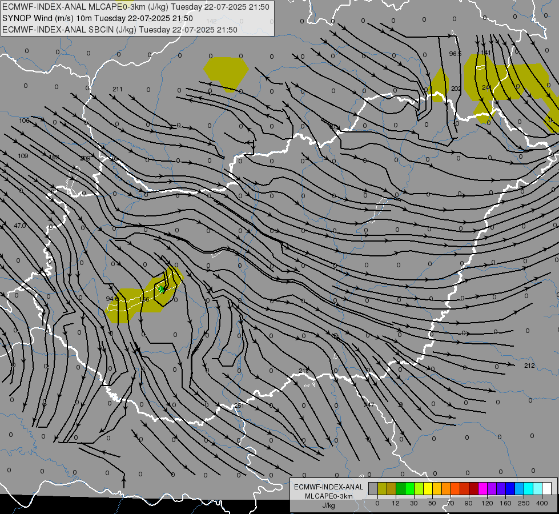
Task: Click the olive hexagonal CAPE patch at top center
Action: coord(226,74)
